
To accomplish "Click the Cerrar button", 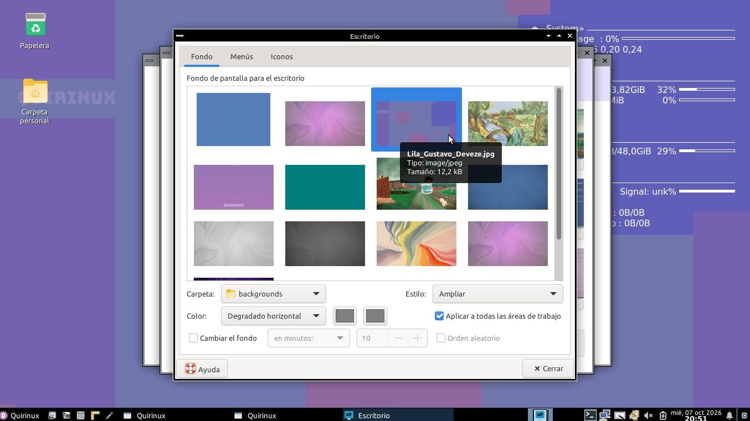I will click(548, 368).
